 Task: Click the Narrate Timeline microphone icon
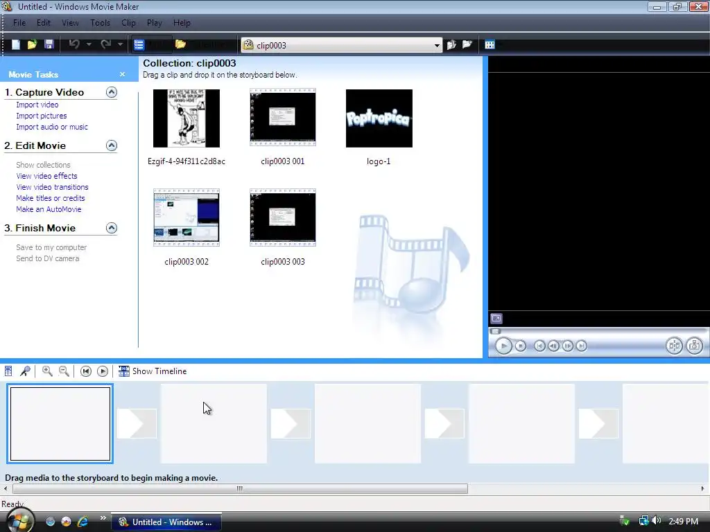26,371
